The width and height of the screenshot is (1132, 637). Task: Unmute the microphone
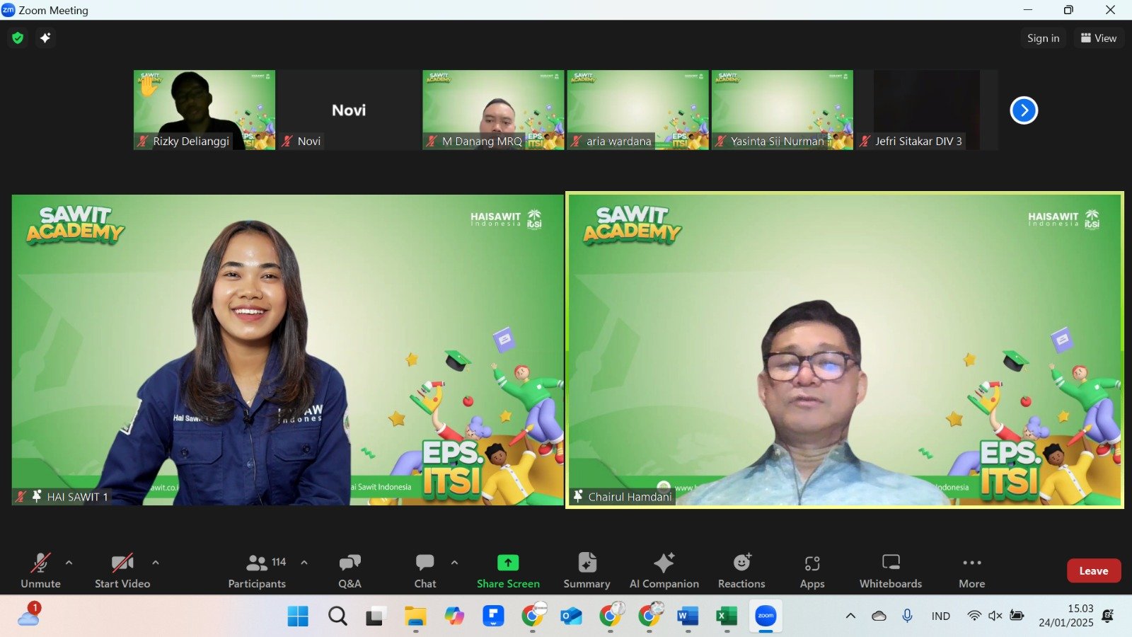40,570
